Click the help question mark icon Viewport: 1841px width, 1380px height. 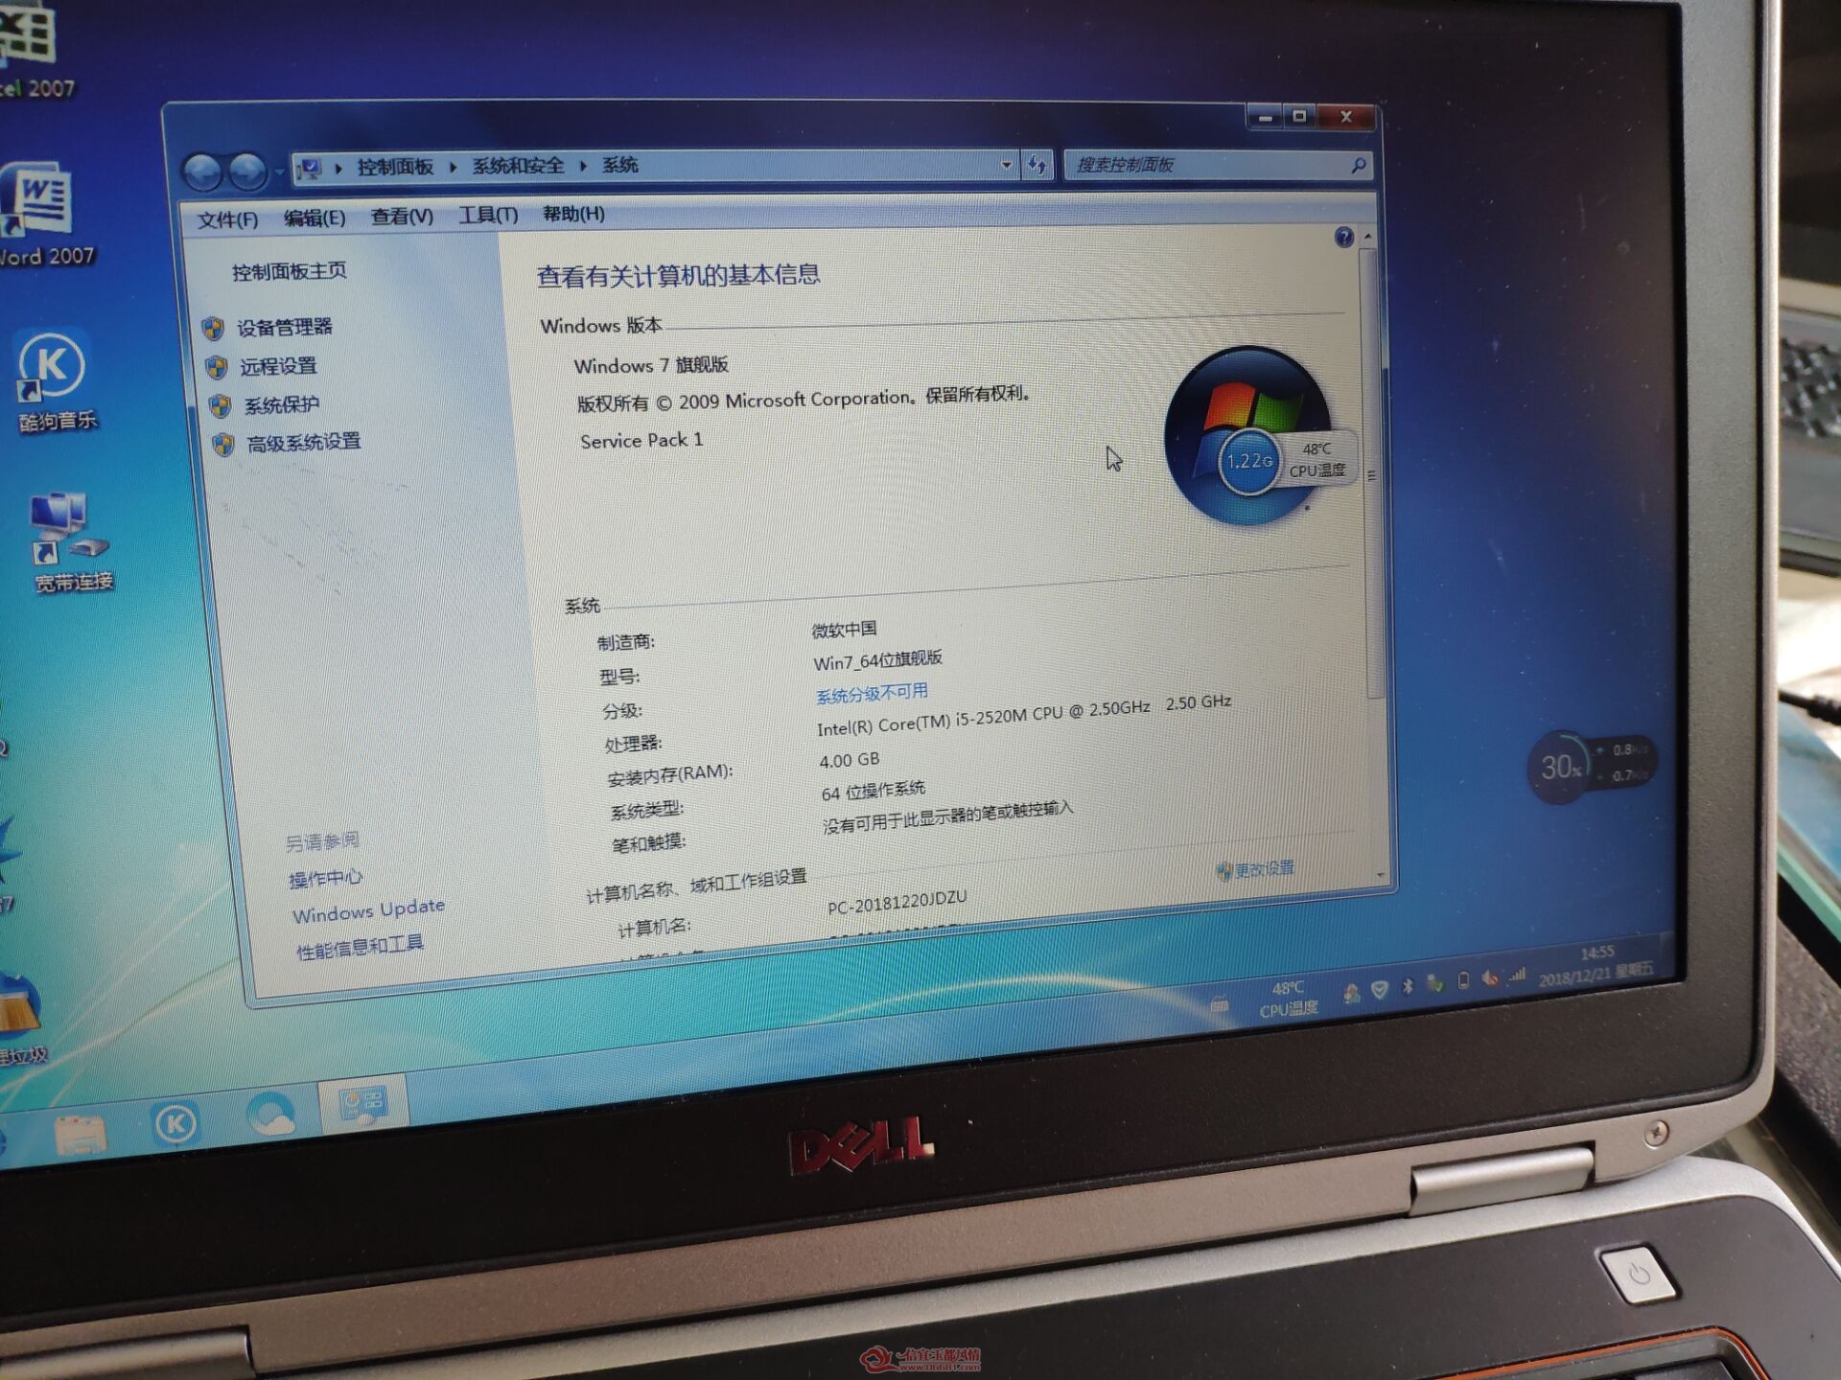tap(1343, 237)
